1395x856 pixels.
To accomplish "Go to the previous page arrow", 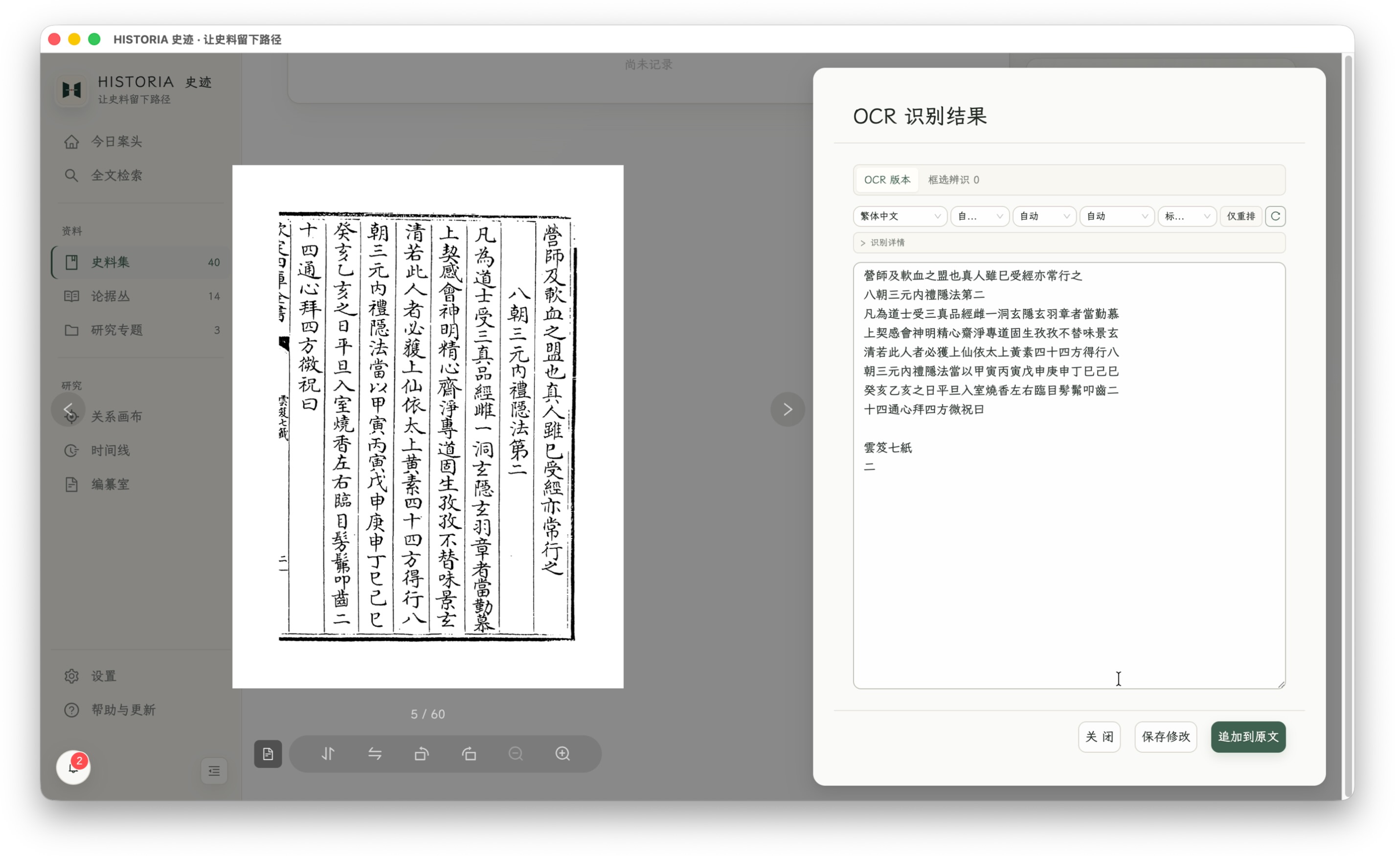I will [68, 409].
